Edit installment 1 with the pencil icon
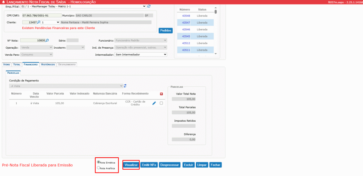363x176 pixels. (x=154, y=103)
